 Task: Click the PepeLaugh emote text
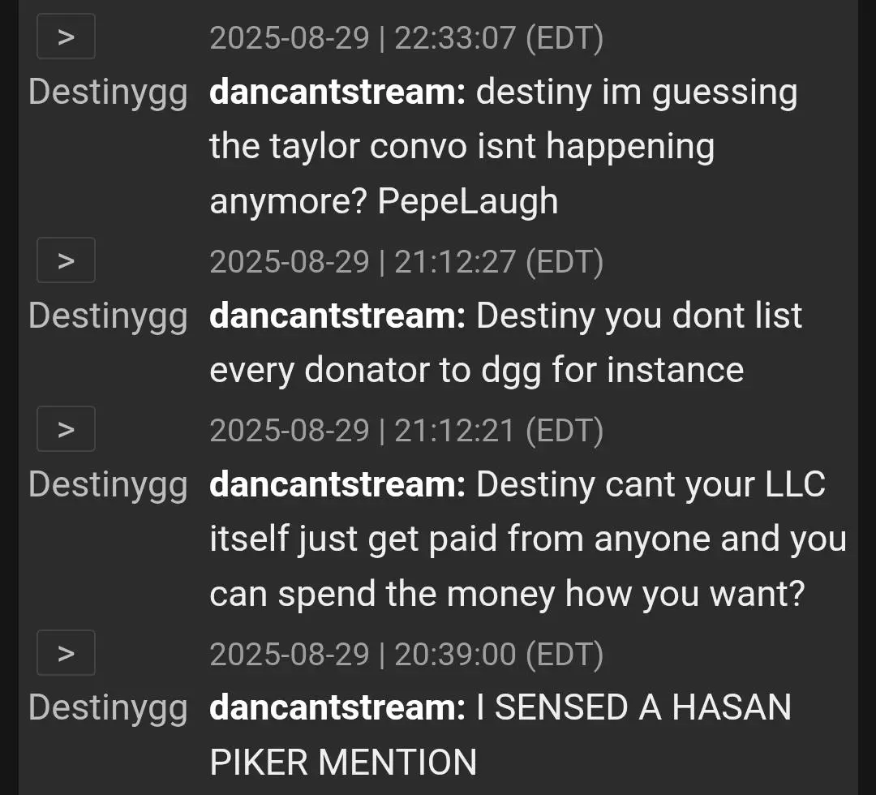[468, 202]
